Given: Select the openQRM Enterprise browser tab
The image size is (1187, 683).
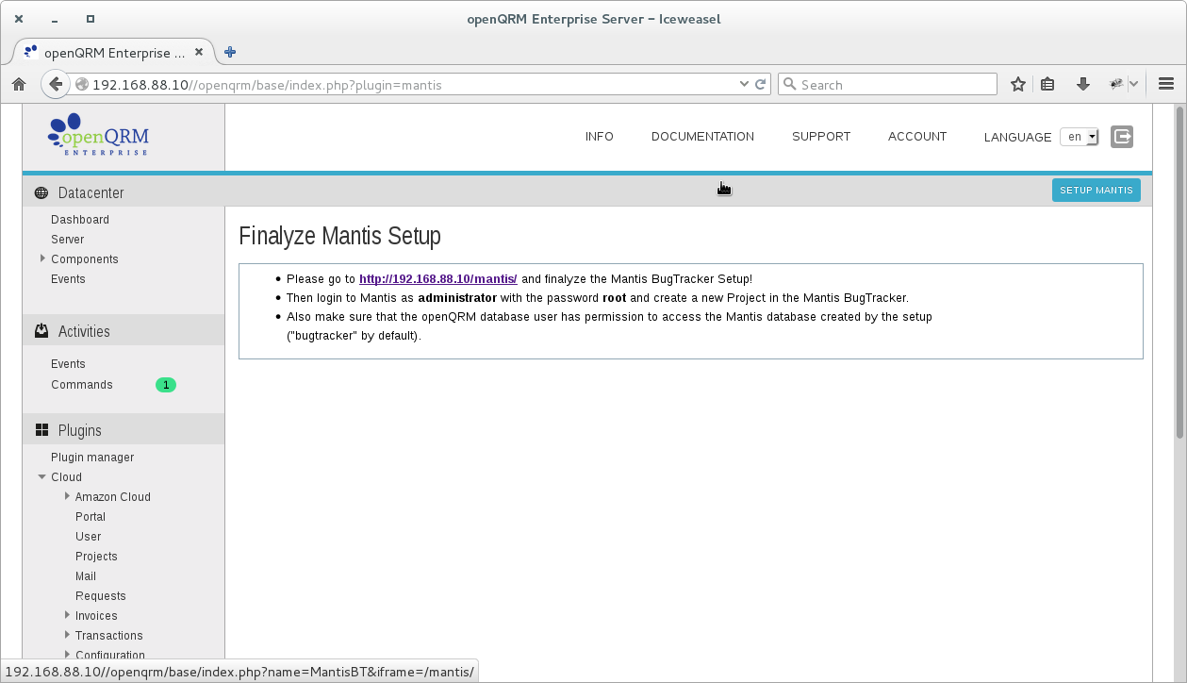Looking at the screenshot, I should (115, 52).
